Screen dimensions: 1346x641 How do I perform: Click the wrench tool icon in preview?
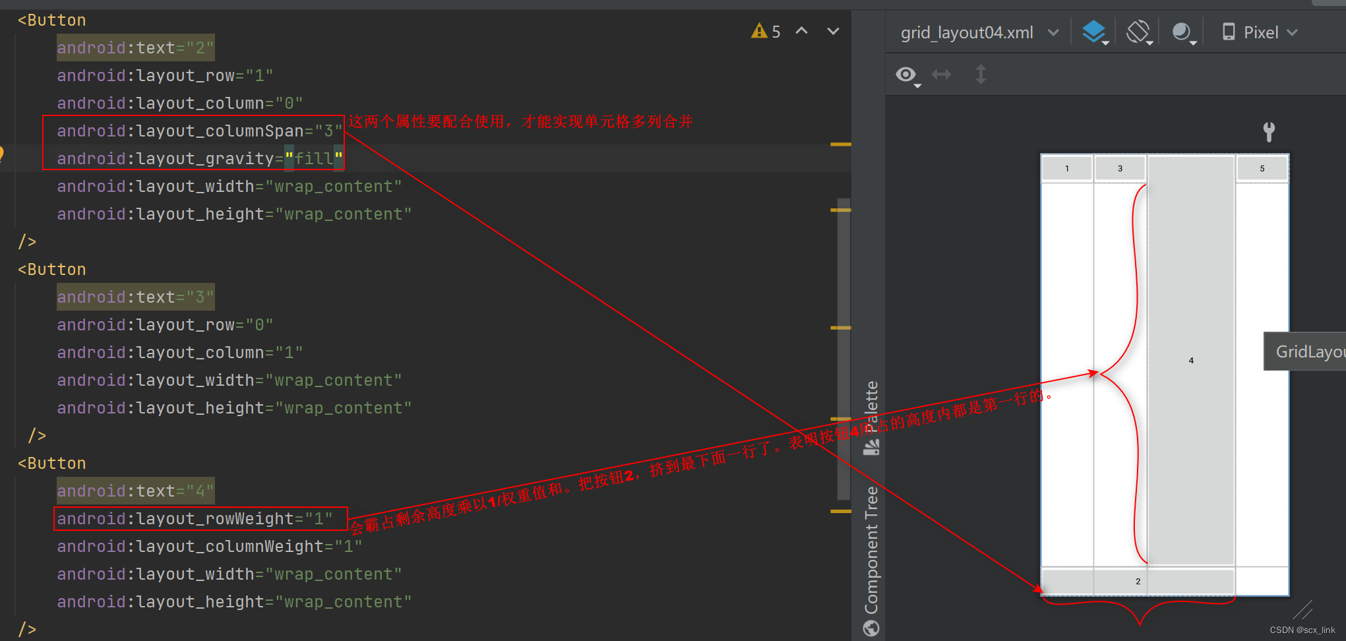tap(1269, 132)
